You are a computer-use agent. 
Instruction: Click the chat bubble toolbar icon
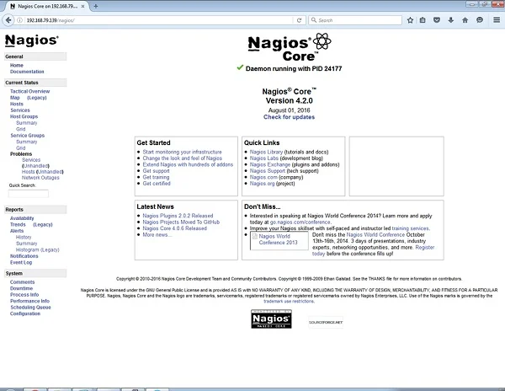click(480, 20)
